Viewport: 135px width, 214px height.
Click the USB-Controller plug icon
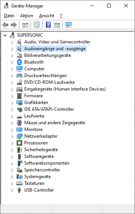(x=19, y=190)
